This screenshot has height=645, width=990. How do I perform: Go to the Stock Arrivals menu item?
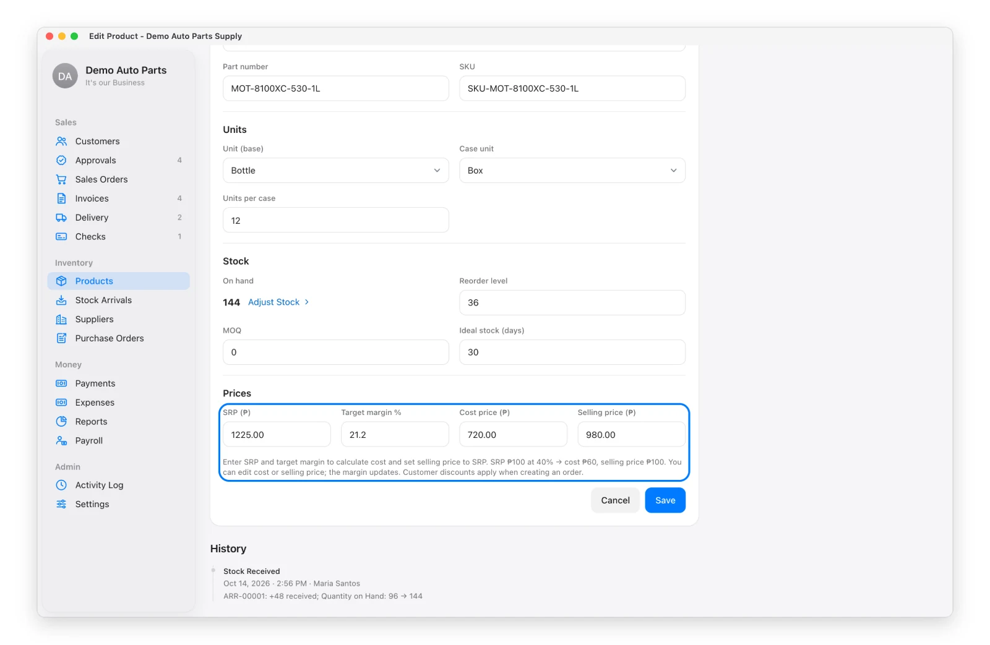[118, 300]
